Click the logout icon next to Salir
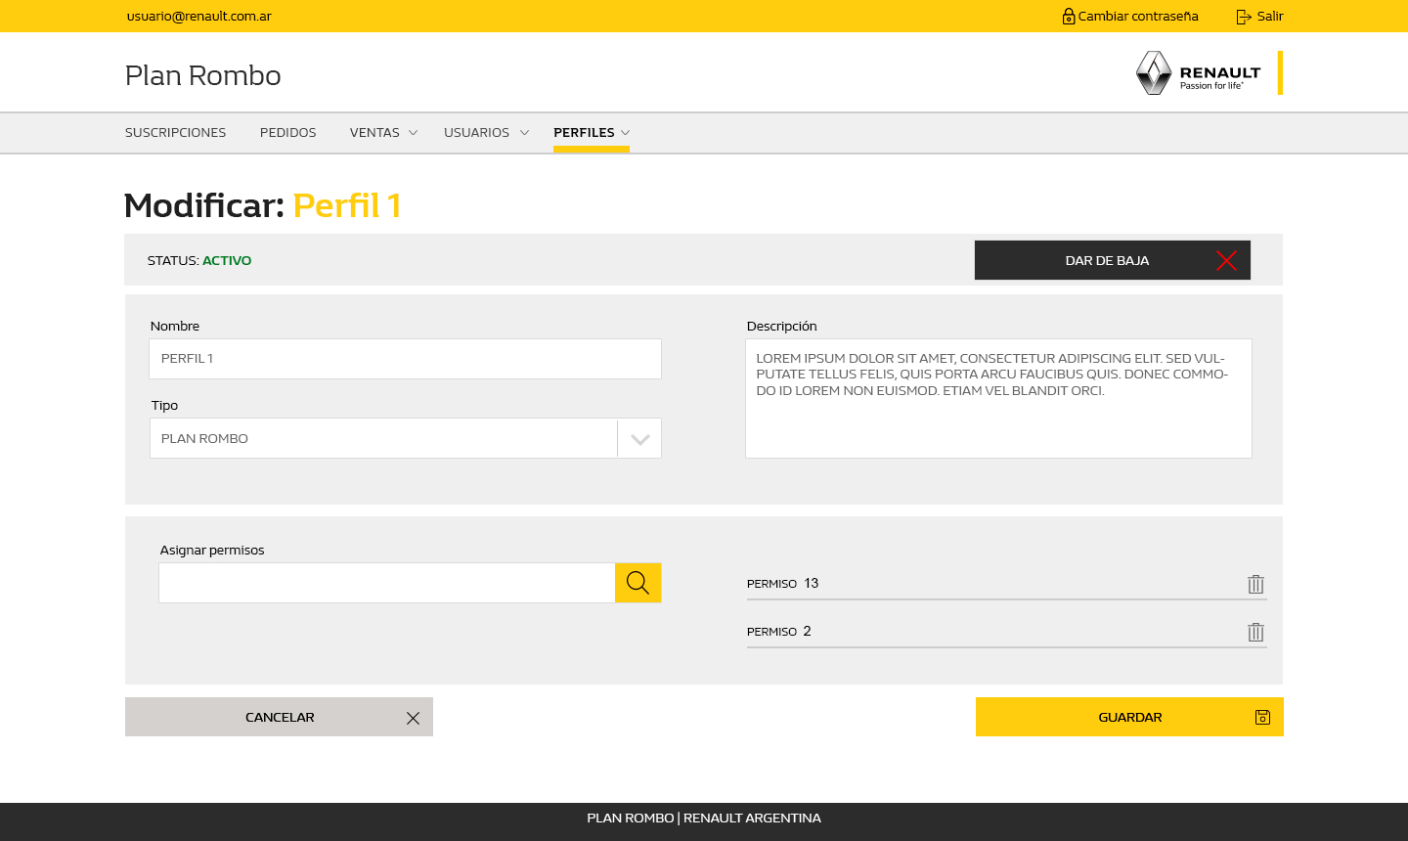The image size is (1408, 841). 1242,16
